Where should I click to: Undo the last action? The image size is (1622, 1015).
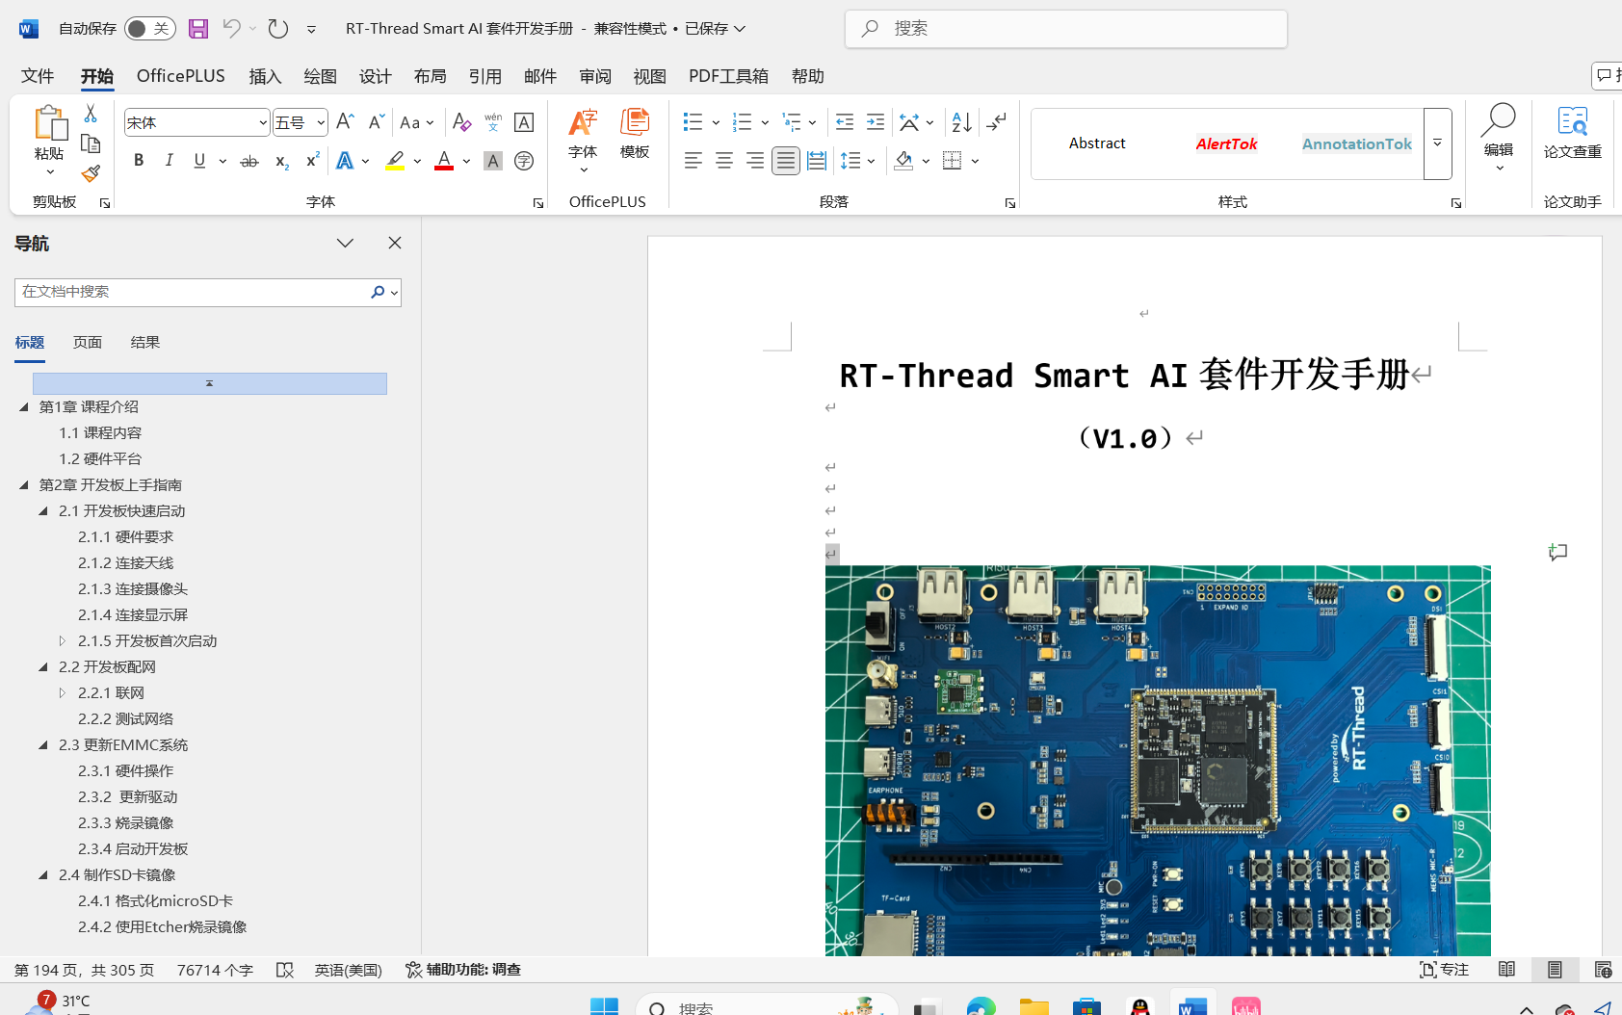coord(231,29)
